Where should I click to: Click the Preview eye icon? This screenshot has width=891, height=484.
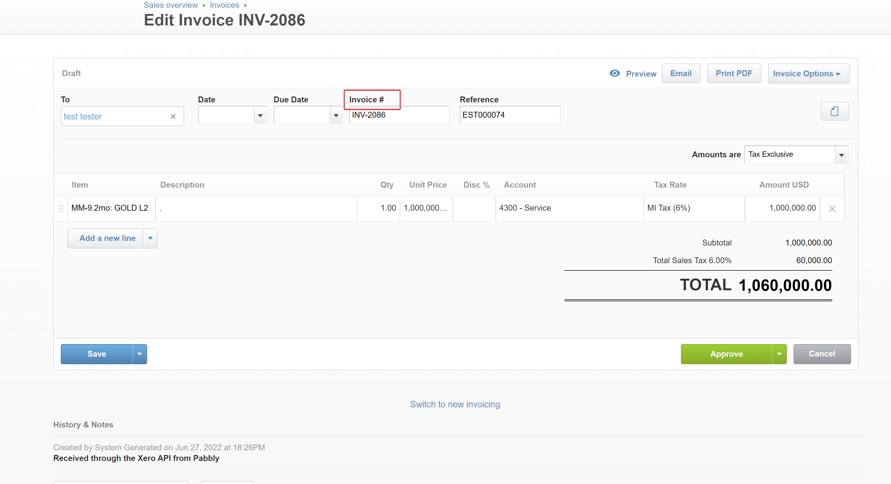point(615,73)
